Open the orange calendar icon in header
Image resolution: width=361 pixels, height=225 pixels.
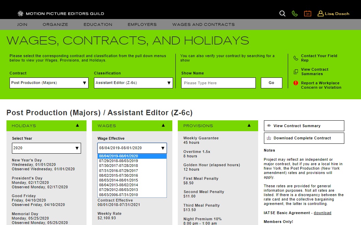pos(308,14)
